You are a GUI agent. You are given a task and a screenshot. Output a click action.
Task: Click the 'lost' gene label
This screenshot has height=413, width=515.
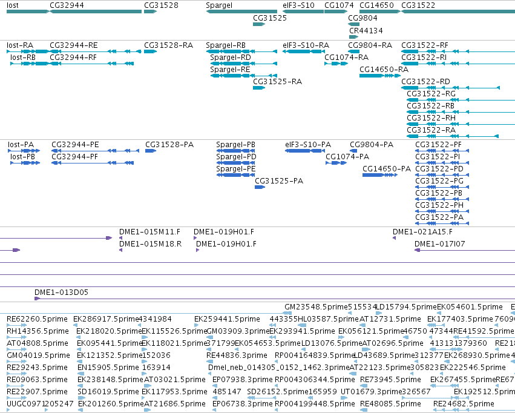click(13, 5)
